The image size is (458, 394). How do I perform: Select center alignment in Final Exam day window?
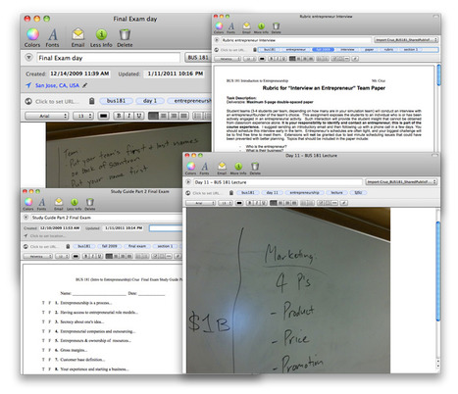(164, 116)
